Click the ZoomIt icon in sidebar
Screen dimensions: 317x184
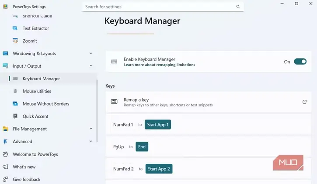click(x=15, y=41)
